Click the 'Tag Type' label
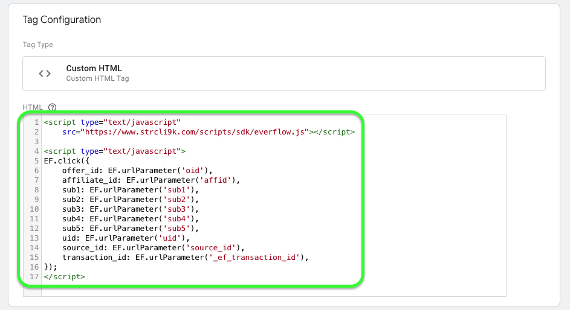This screenshot has width=570, height=310. (x=38, y=45)
